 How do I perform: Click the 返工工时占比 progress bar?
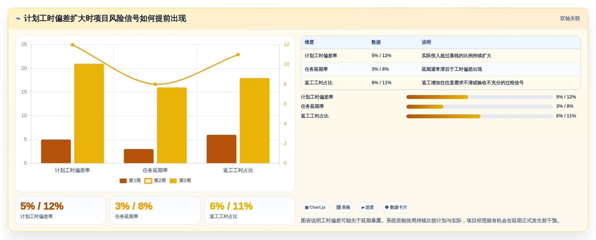(480, 116)
